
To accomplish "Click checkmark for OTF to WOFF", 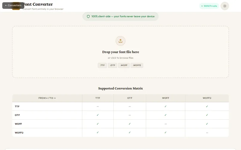I will point(165,115).
